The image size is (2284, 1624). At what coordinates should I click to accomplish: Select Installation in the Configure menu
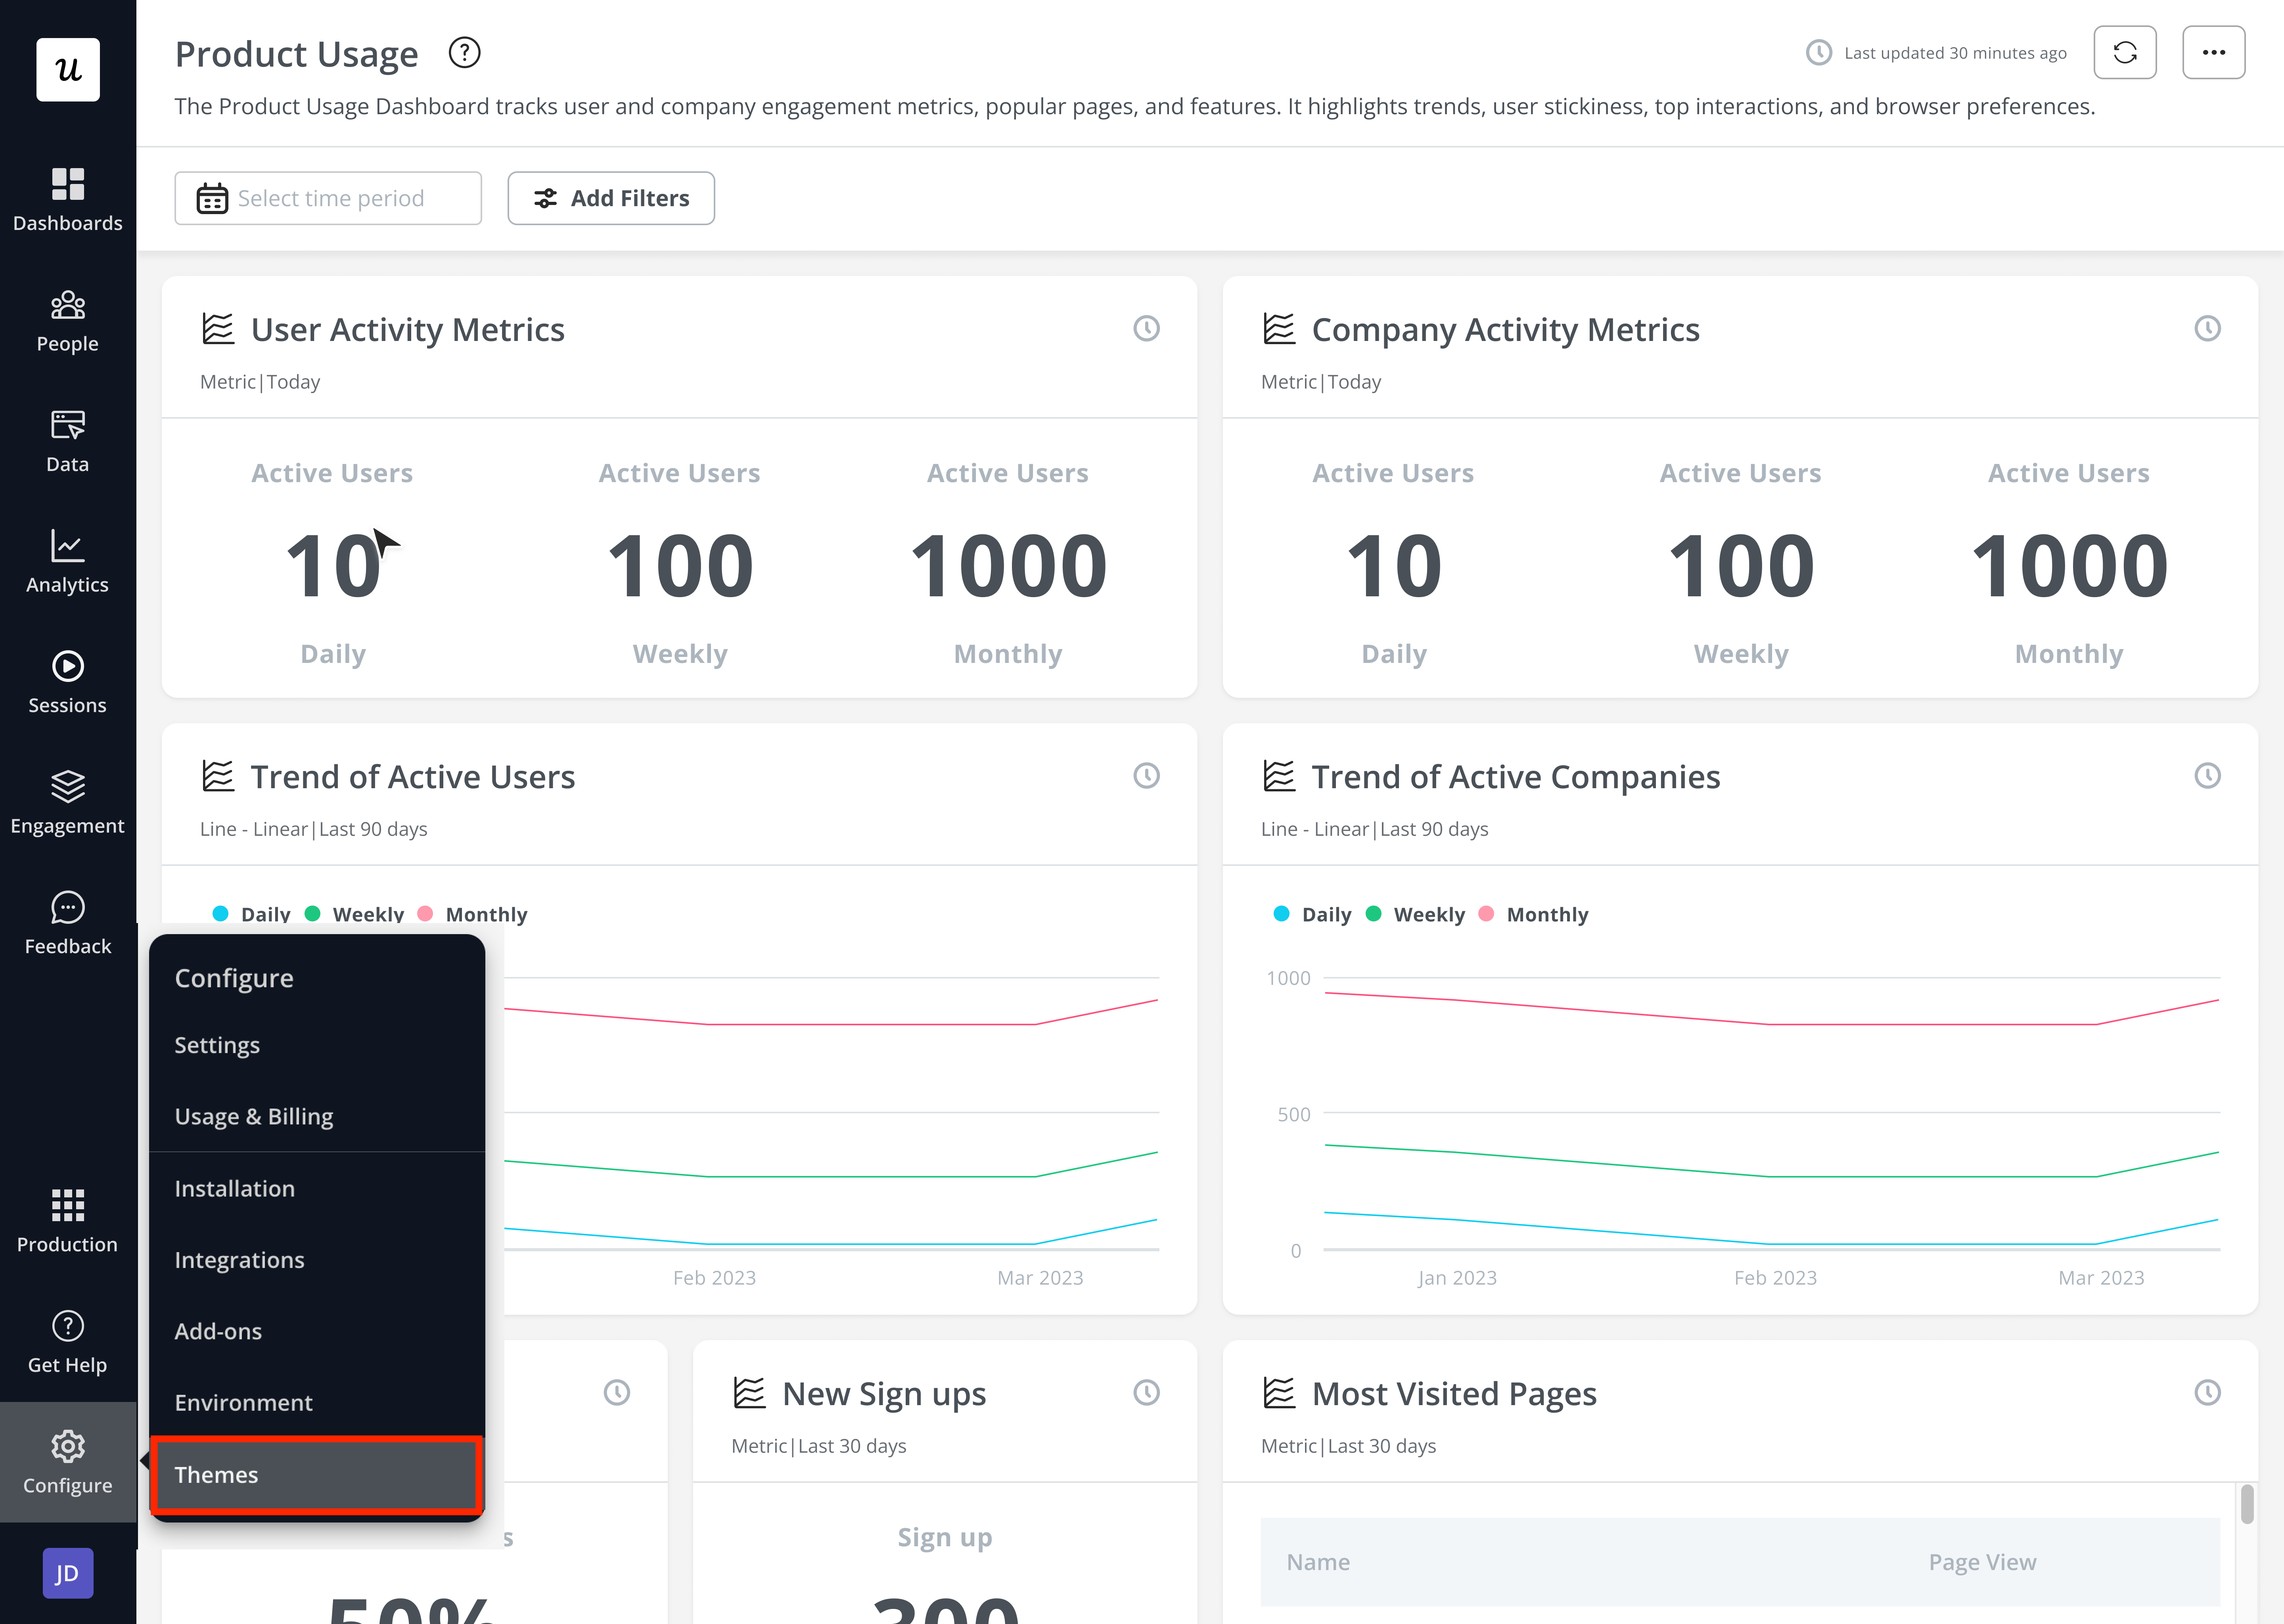tap(317, 1188)
